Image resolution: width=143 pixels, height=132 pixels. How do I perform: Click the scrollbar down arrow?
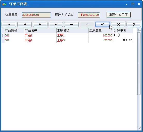[139, 128]
